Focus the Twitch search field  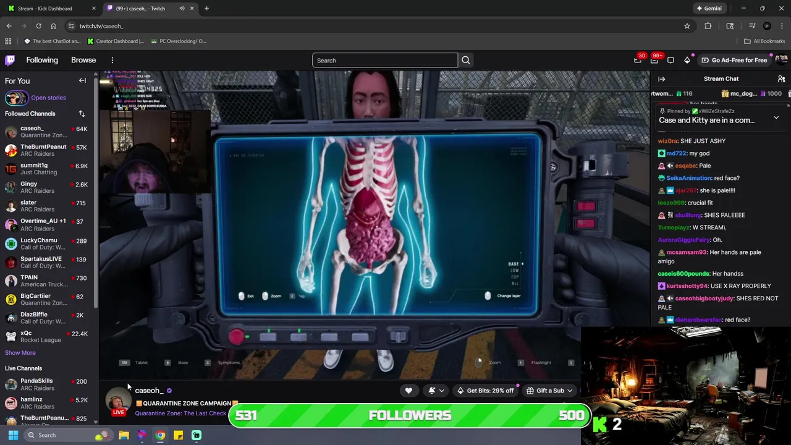pyautogui.click(x=385, y=60)
